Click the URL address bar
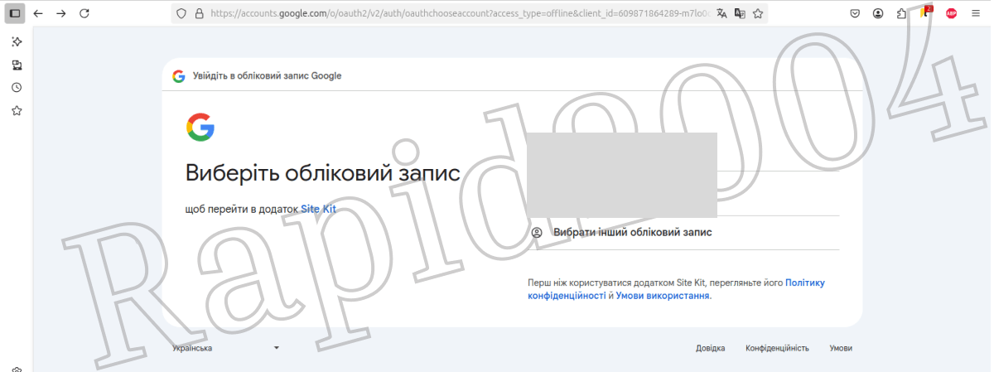The height and width of the screenshot is (372, 994). tap(456, 13)
